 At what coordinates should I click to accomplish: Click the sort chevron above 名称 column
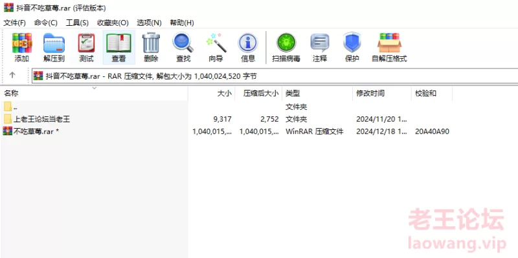tap(94, 88)
